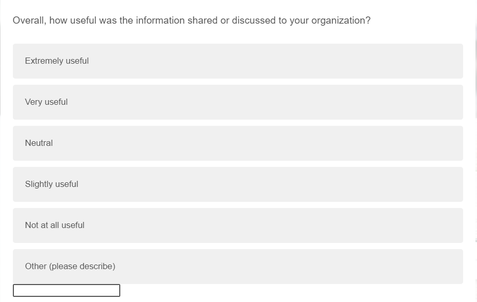Click the word "organization?" in the question
Viewport: 477px width, 302px height.
pos(341,21)
